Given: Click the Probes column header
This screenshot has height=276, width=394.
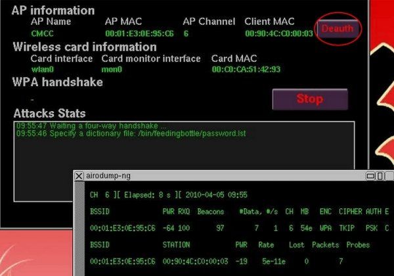Looking at the screenshot, I should tap(358, 245).
